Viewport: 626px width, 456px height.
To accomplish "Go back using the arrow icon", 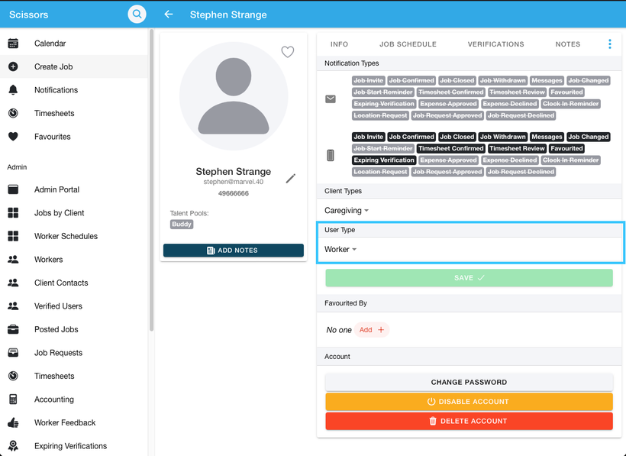I will point(169,15).
